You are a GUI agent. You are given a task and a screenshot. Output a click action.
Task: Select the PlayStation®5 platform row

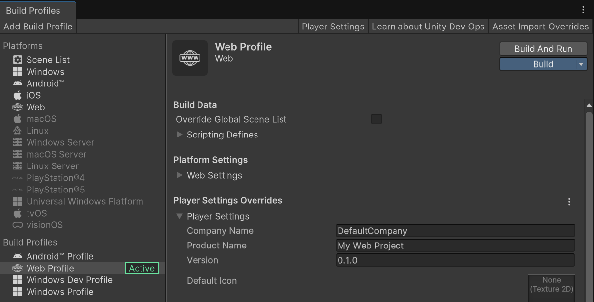click(x=83, y=190)
